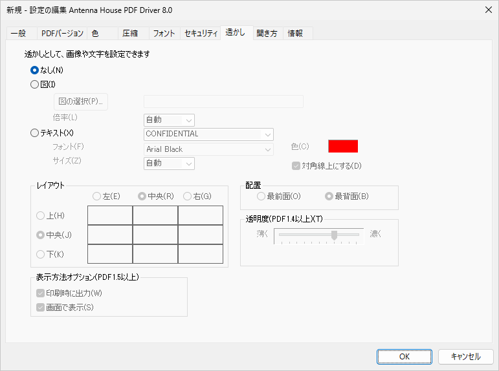Click the transparency slider thumb
This screenshot has height=371, width=499.
[x=334, y=235]
